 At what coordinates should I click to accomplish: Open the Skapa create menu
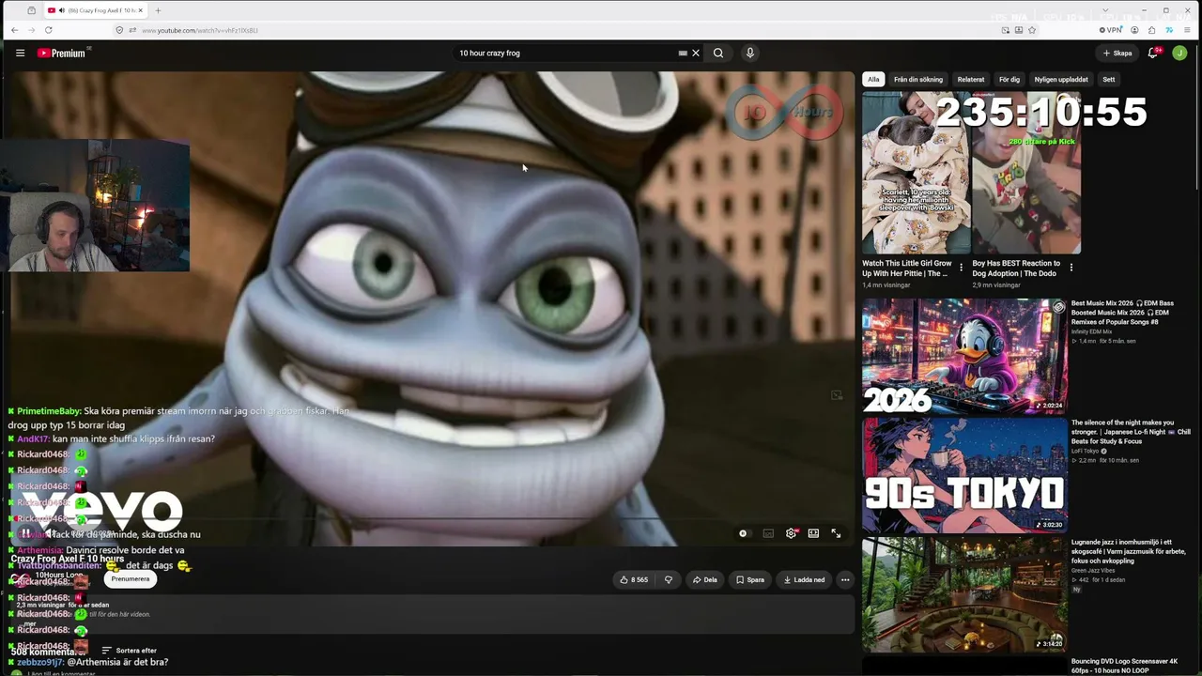pyautogui.click(x=1117, y=53)
